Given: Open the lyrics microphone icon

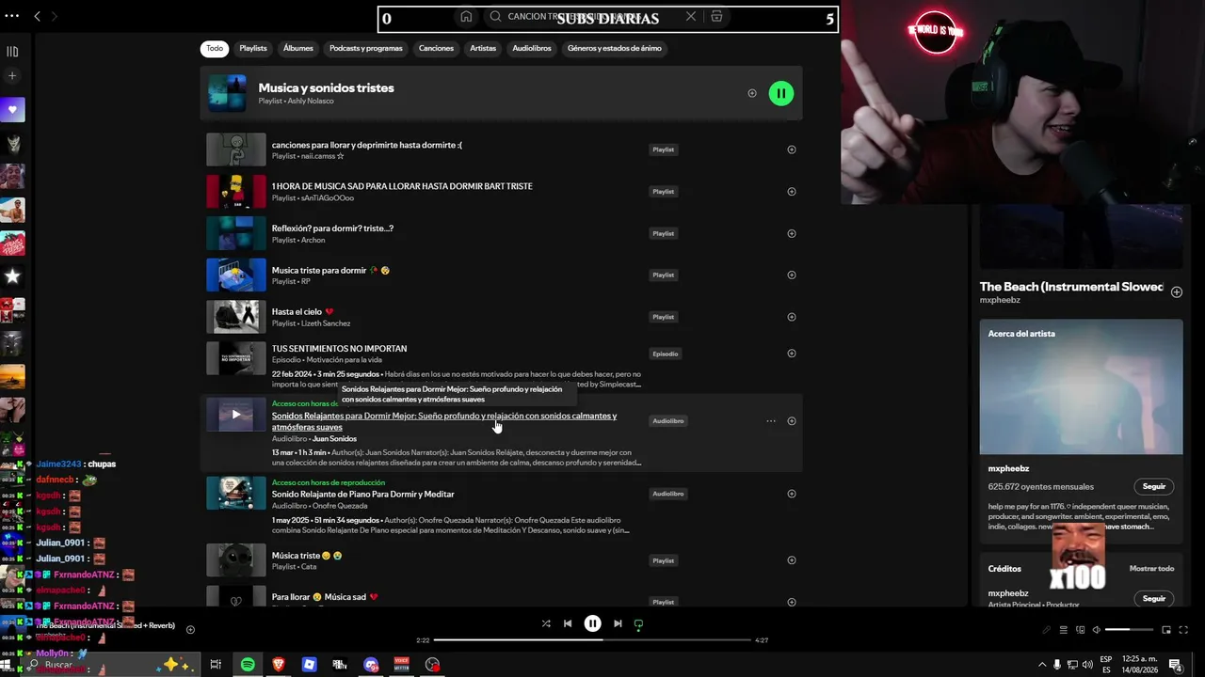Looking at the screenshot, I should tap(1047, 630).
